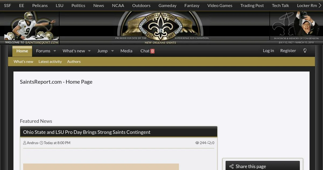
Task: Expand the Jump dropdown arrow
Action: click(x=113, y=51)
